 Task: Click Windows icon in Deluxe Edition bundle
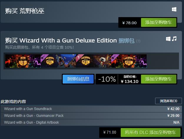point(168,39)
